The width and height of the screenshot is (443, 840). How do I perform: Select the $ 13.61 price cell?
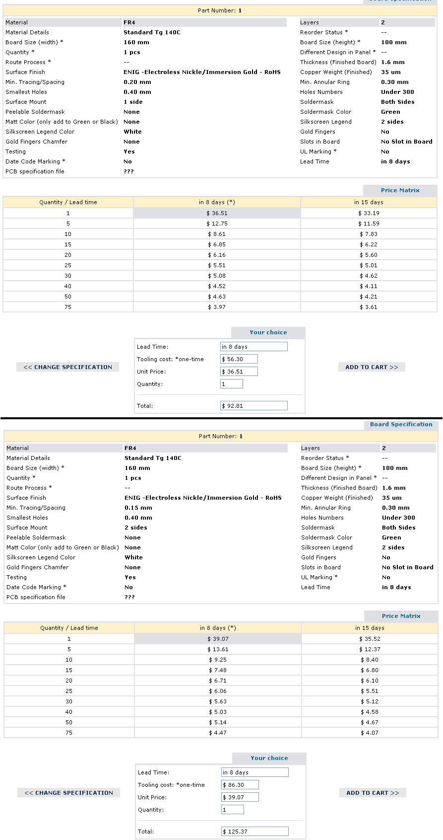pyautogui.click(x=218, y=649)
